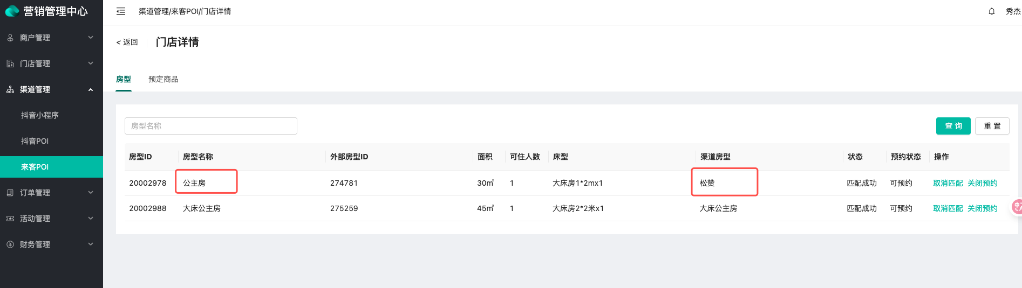Expand the 财务管理 menu chevron
The width and height of the screenshot is (1022, 288).
click(x=91, y=244)
